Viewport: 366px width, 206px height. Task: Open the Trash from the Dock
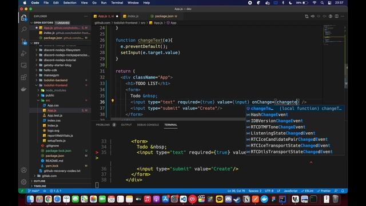click(x=336, y=199)
